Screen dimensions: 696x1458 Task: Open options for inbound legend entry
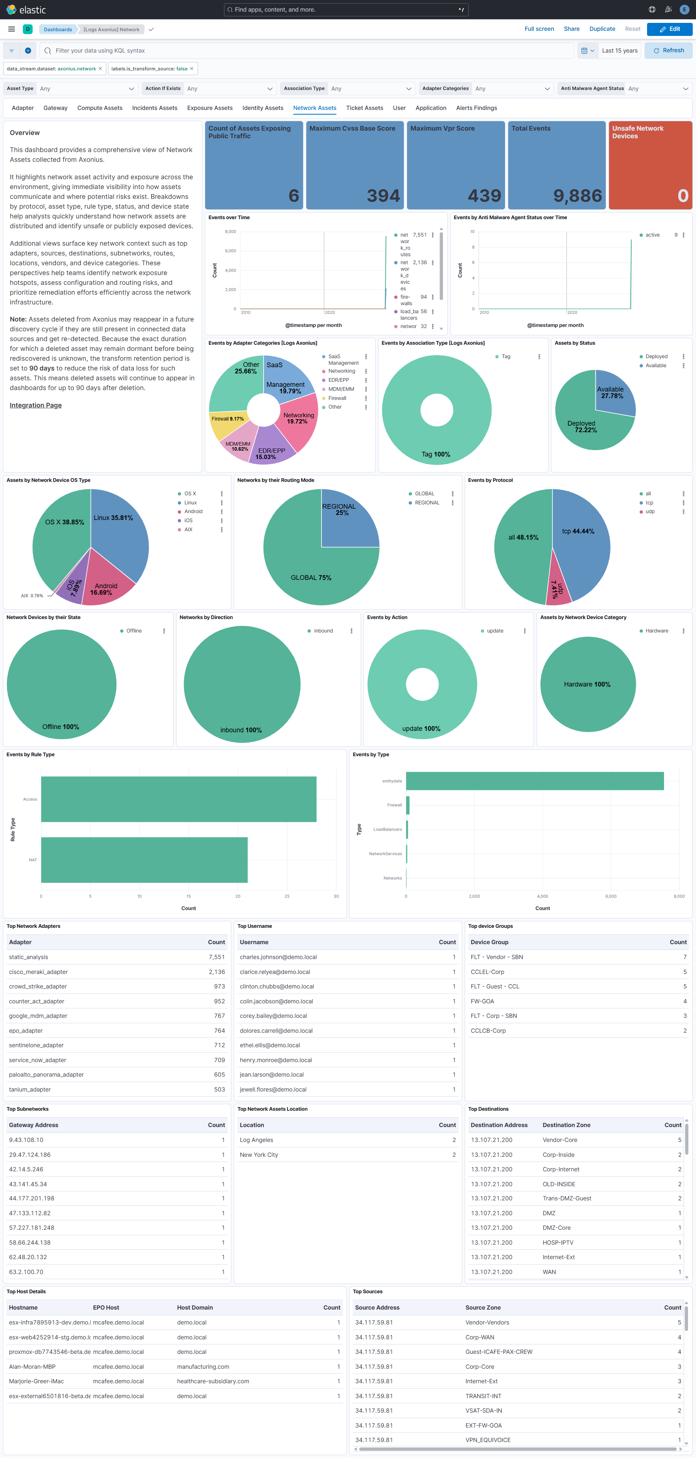(351, 631)
